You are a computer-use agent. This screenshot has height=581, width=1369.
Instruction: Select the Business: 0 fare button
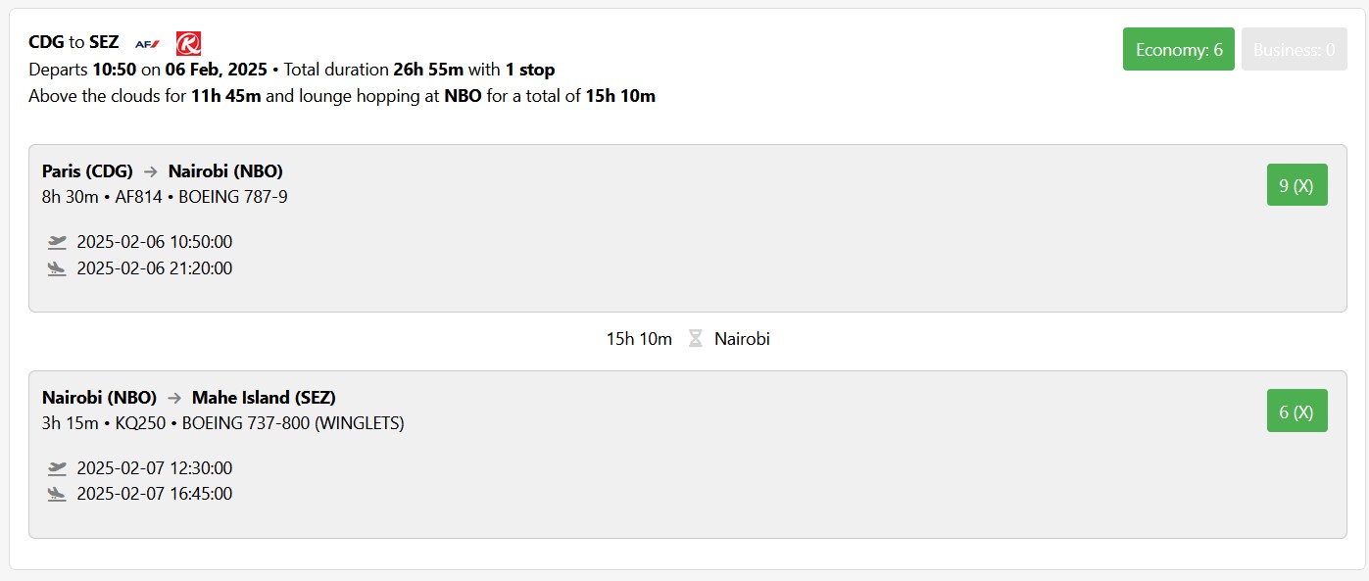(x=1294, y=49)
